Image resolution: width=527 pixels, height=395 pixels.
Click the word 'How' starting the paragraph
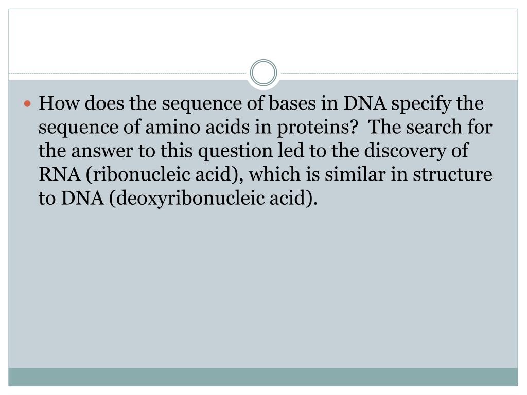pyautogui.click(x=59, y=103)
